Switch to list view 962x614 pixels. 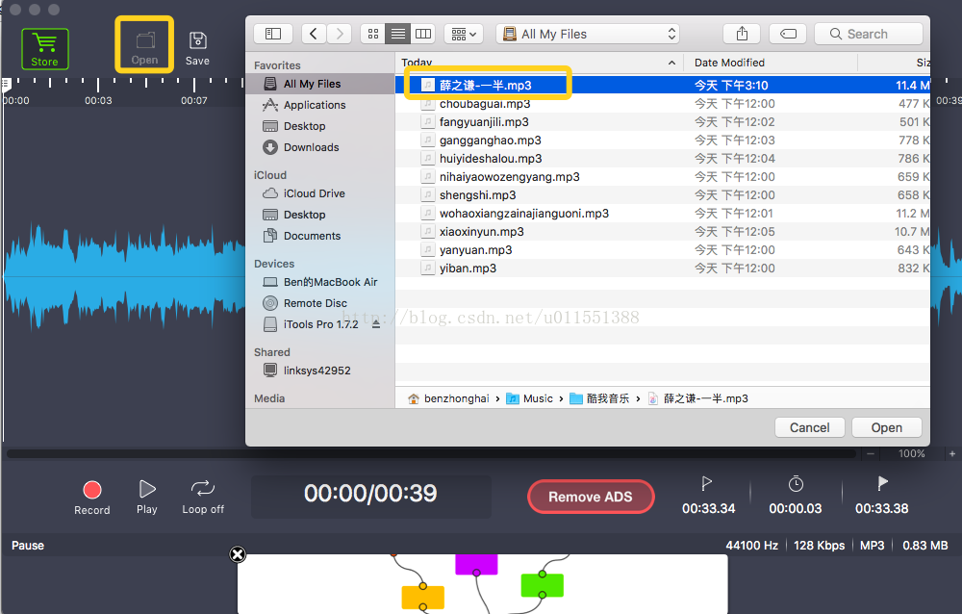click(x=398, y=34)
